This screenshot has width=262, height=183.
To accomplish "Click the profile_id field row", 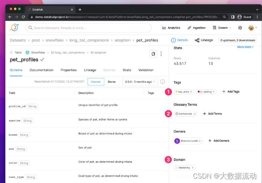I will [x=87, y=106].
